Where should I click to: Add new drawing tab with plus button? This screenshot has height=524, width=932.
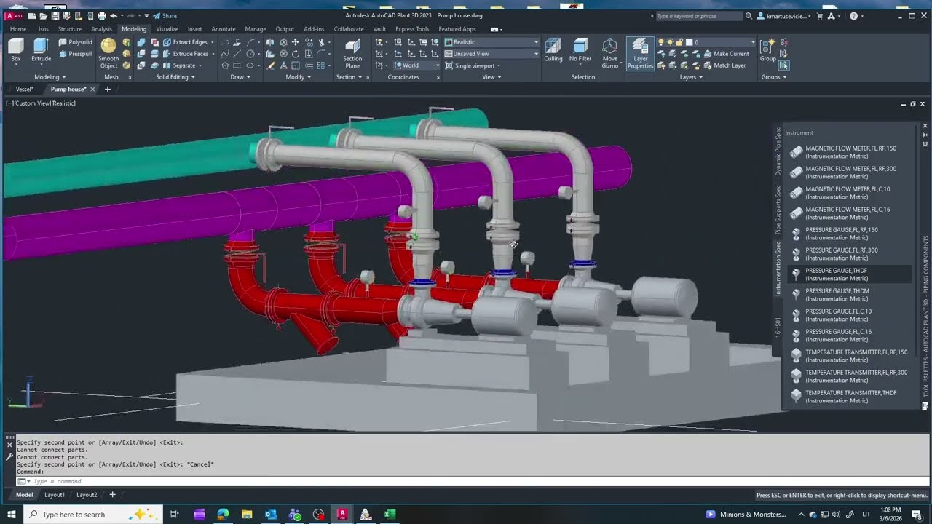108,89
